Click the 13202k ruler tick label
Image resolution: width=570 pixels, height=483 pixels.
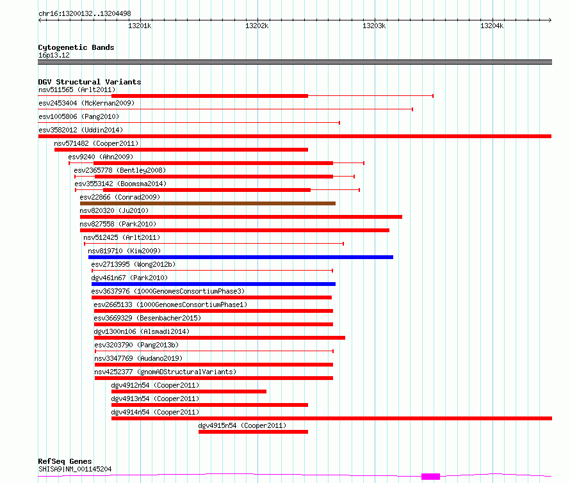257,26
